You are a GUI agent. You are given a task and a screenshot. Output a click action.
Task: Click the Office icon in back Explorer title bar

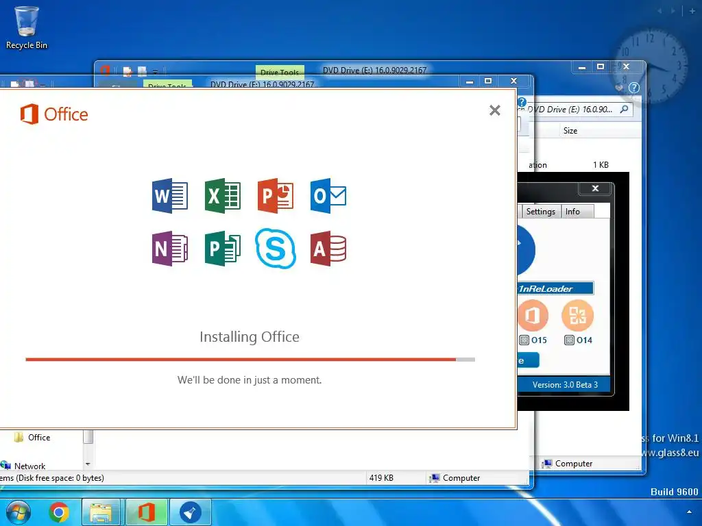coord(105,71)
